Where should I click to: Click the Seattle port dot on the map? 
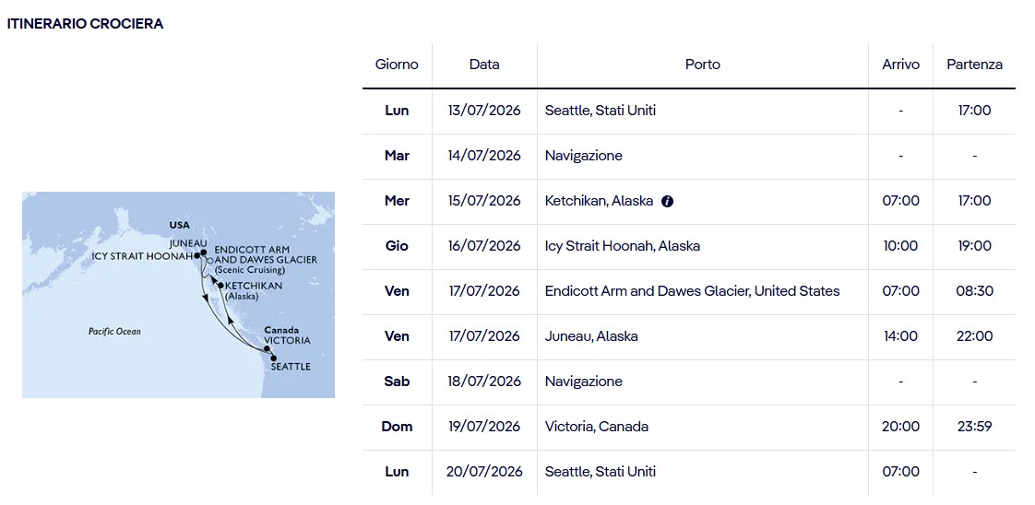[273, 358]
